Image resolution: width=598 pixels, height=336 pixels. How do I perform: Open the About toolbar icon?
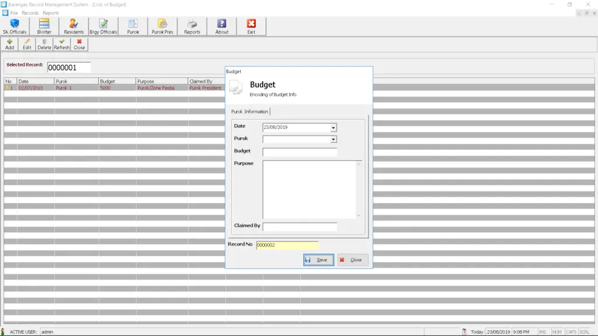221,26
